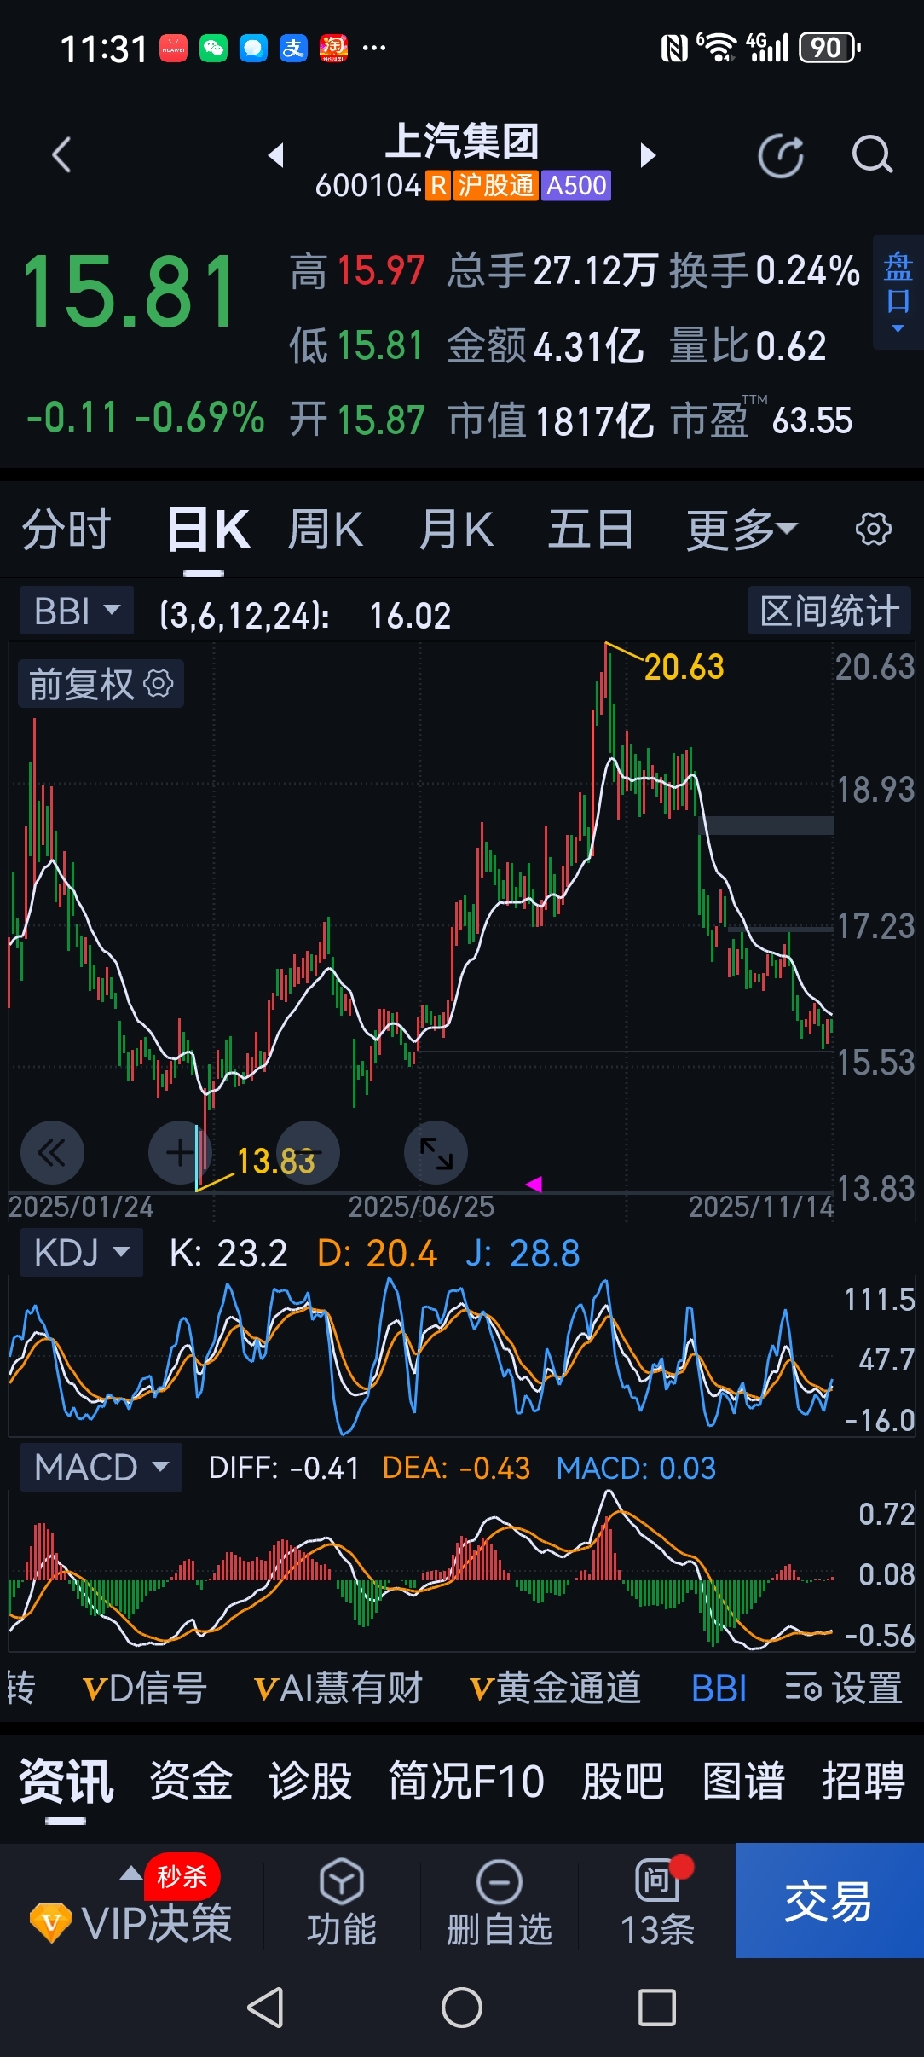The width and height of the screenshot is (924, 2057).
Task: Tap the 20.63 high price label
Action: click(x=684, y=667)
